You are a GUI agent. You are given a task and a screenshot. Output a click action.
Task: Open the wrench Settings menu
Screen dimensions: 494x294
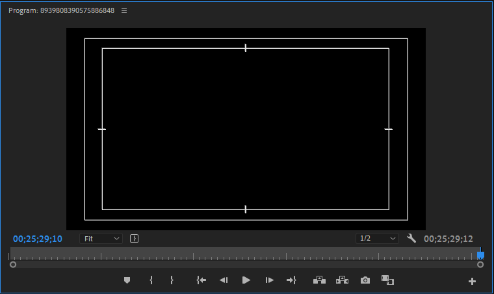tap(411, 239)
